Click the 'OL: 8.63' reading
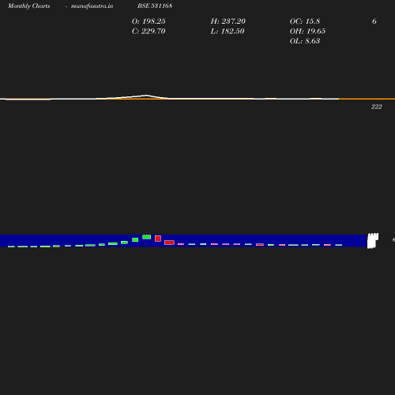This screenshot has width=395, height=395. point(305,41)
